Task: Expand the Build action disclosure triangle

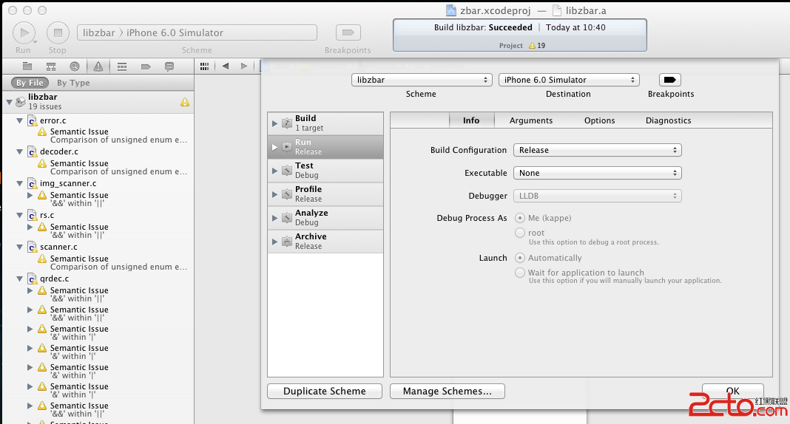Action: click(274, 123)
